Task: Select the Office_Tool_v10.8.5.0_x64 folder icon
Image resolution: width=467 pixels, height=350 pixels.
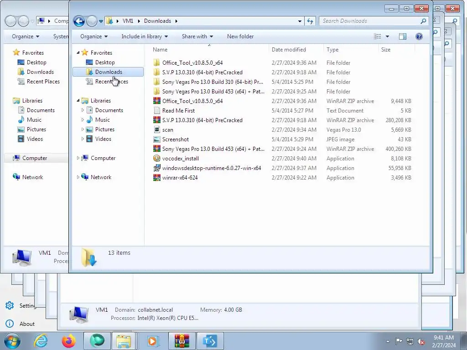Action: click(x=157, y=62)
